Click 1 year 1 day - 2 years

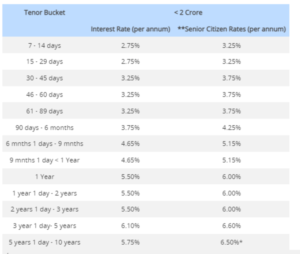coord(45,193)
